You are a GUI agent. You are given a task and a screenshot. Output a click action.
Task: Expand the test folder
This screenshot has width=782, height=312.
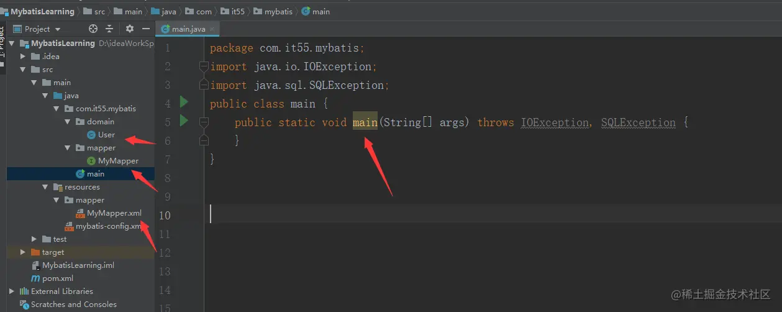tap(35, 239)
